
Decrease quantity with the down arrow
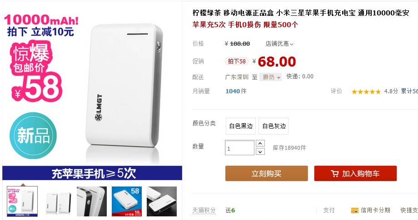pyautogui.click(x=260, y=152)
